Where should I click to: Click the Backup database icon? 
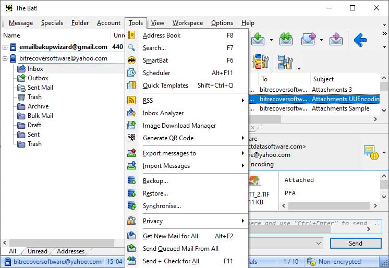131,180
